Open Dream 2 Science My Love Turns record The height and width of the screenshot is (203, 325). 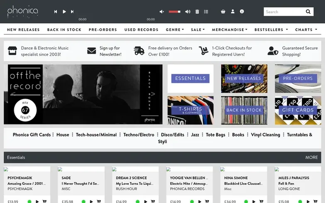135,183
